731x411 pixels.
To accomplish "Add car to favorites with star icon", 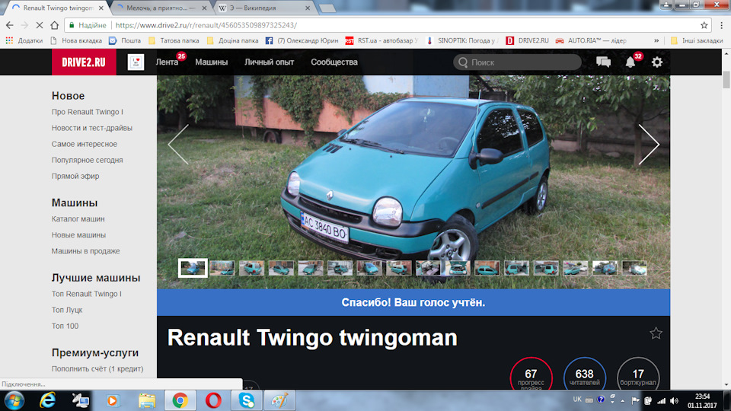I will (656, 333).
